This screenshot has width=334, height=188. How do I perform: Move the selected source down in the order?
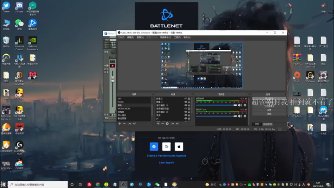click(x=177, y=124)
